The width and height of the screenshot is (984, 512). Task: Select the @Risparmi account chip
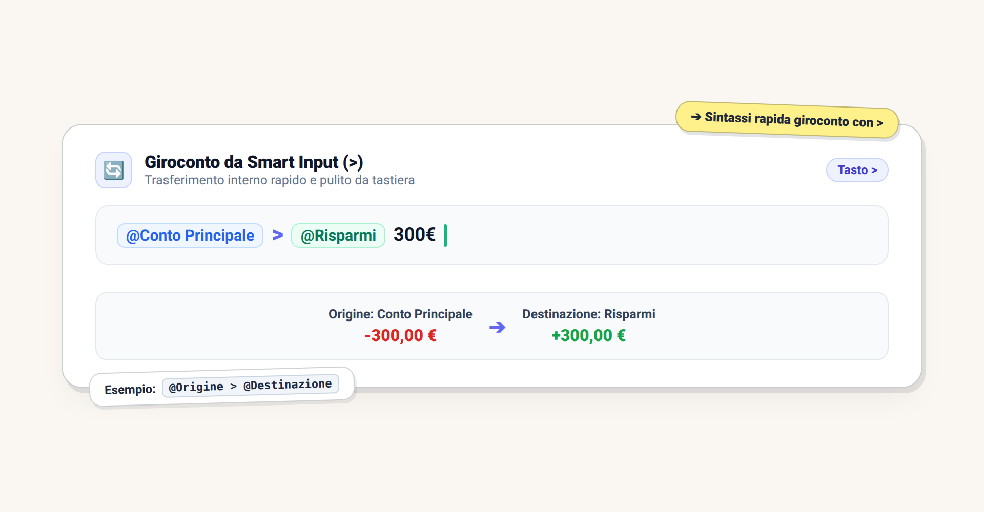pos(338,236)
